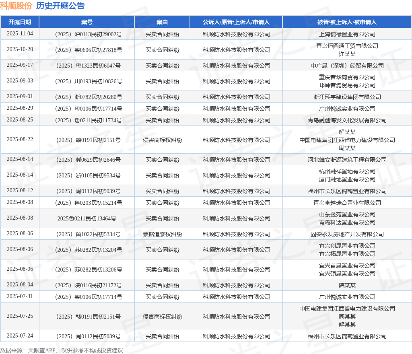Click case number 川0193民初10826号

pos(88,81)
